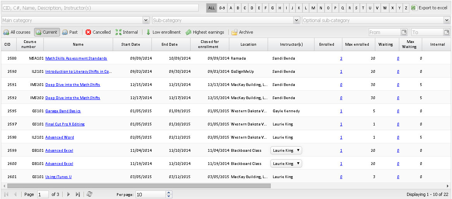The image size is (452, 199).
Task: Filter courses by letter A
Action: pyautogui.click(x=231, y=8)
